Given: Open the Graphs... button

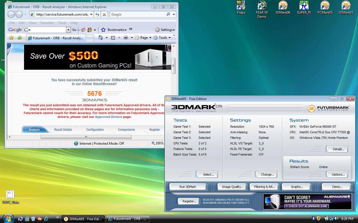Looking at the screenshot, I should point(297,187).
